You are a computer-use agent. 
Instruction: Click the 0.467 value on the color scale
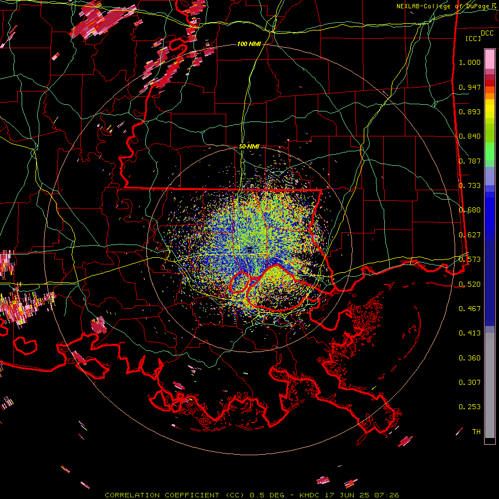[x=470, y=309]
